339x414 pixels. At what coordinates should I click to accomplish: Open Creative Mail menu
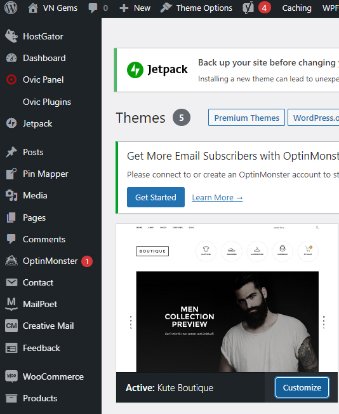pyautogui.click(x=48, y=326)
